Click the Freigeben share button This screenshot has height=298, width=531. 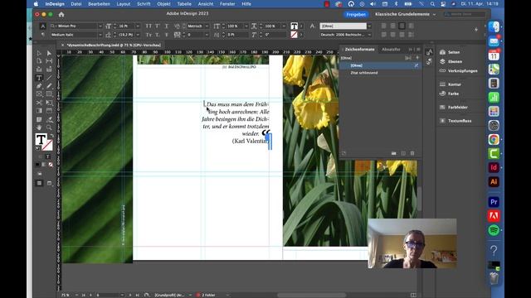click(x=356, y=14)
